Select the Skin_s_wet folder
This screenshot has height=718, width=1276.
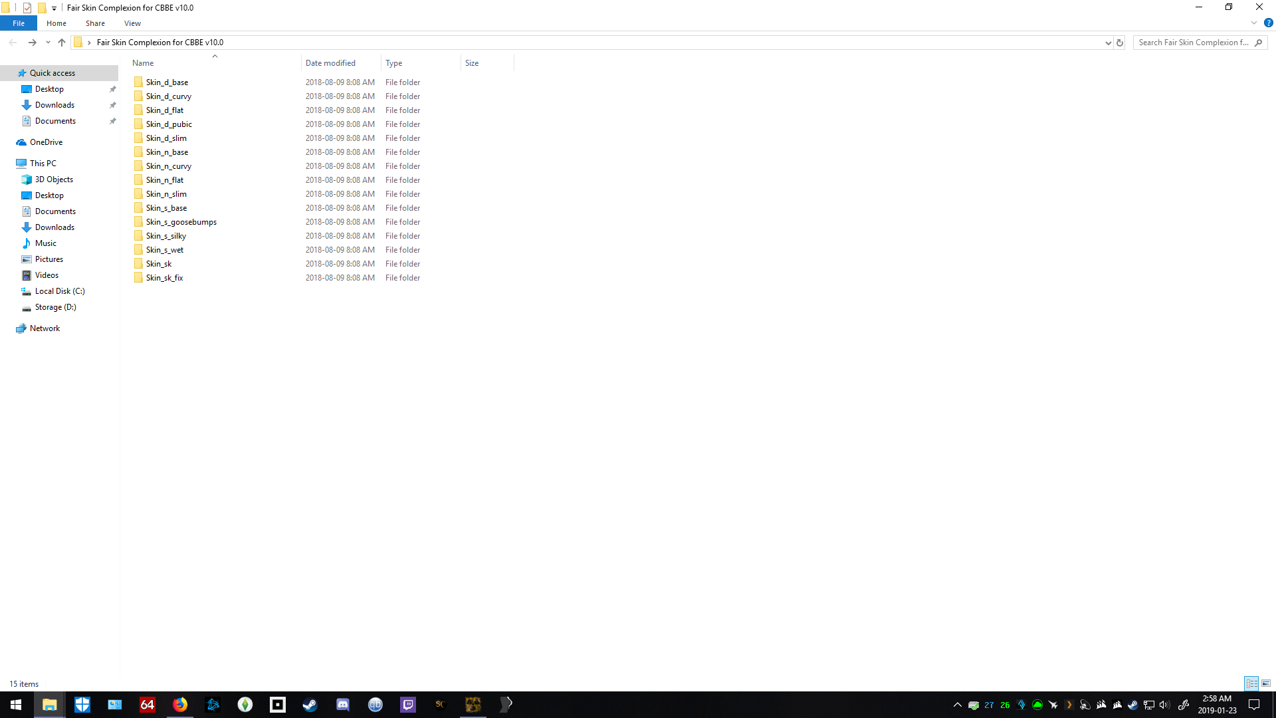[x=164, y=250]
